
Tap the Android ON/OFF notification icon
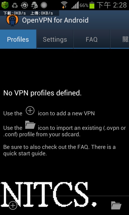34,5
